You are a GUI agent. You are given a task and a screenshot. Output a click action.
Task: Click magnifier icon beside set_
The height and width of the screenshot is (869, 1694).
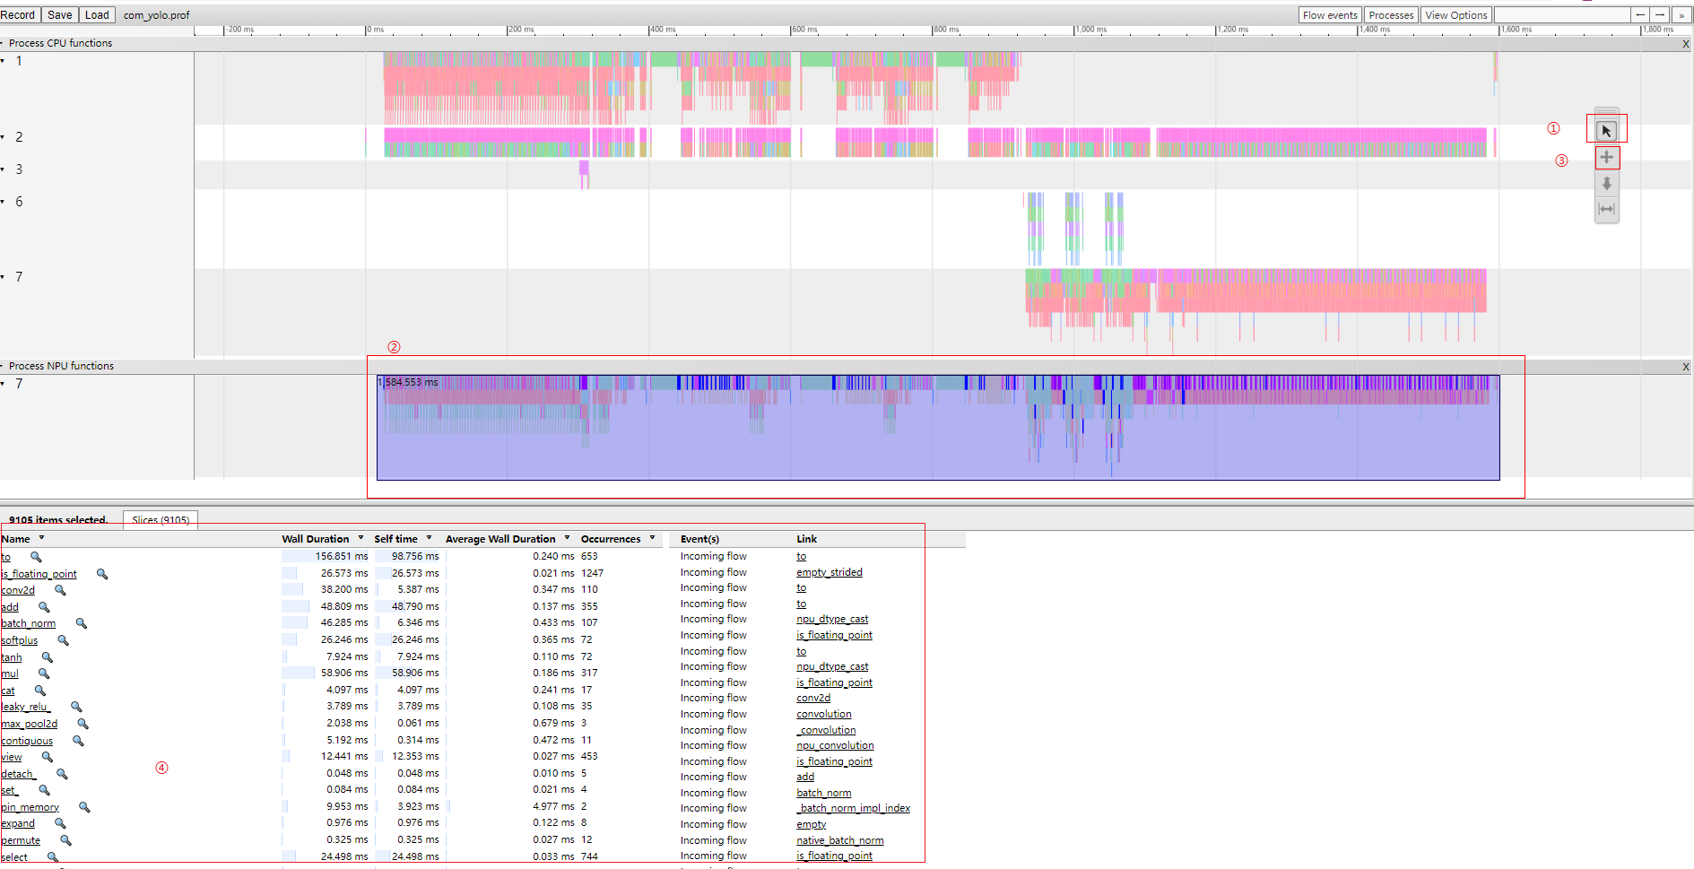pos(44,790)
